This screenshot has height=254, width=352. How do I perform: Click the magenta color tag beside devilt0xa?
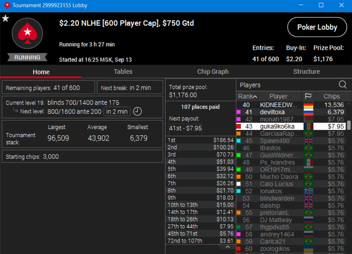point(239,112)
